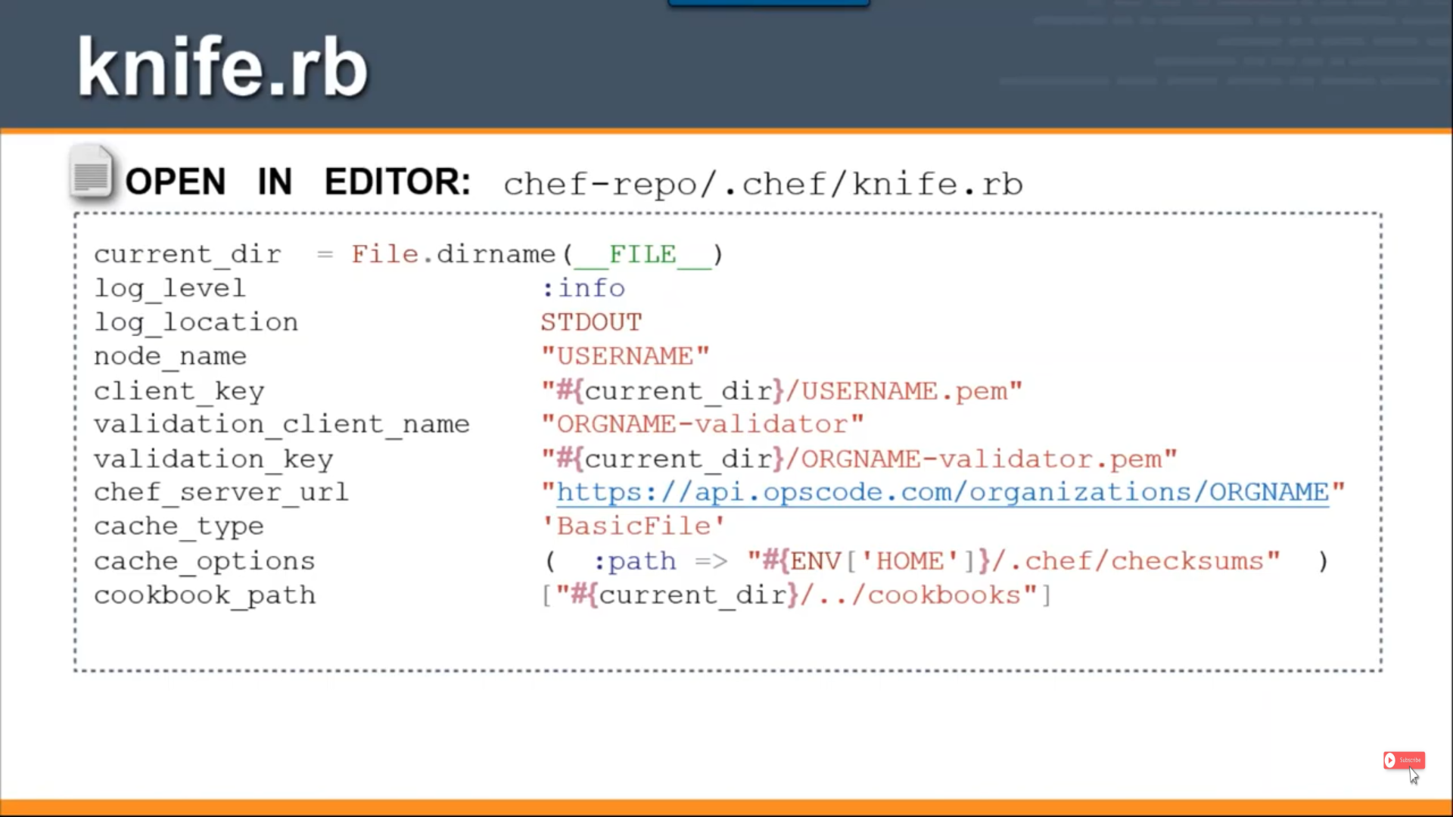Click the ORGNAME-validator.pem validation key value

[x=981, y=459]
